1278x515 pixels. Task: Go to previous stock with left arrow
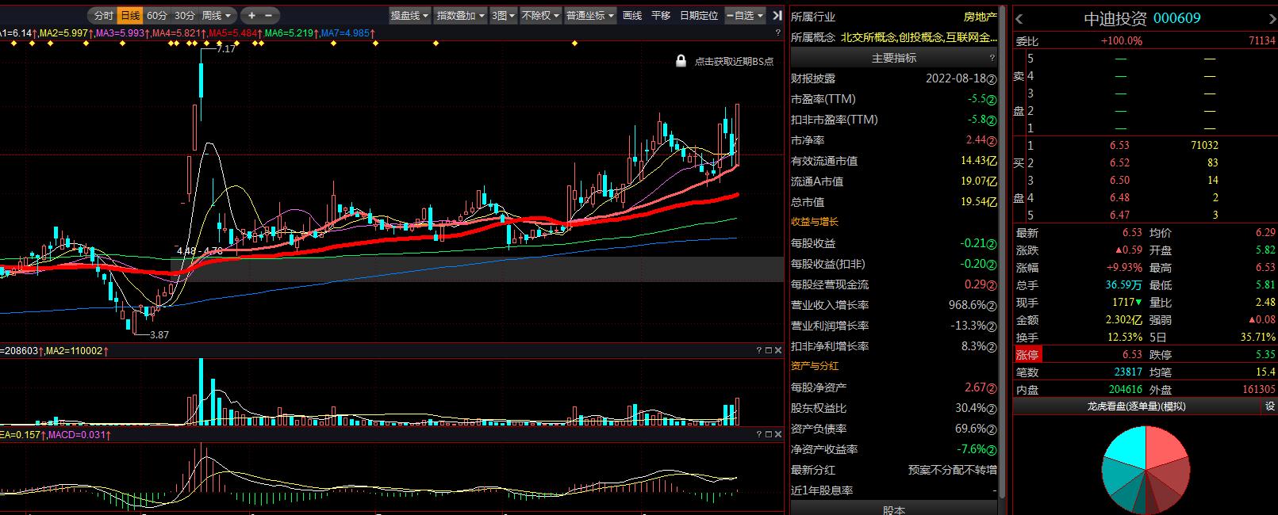(x=1020, y=19)
